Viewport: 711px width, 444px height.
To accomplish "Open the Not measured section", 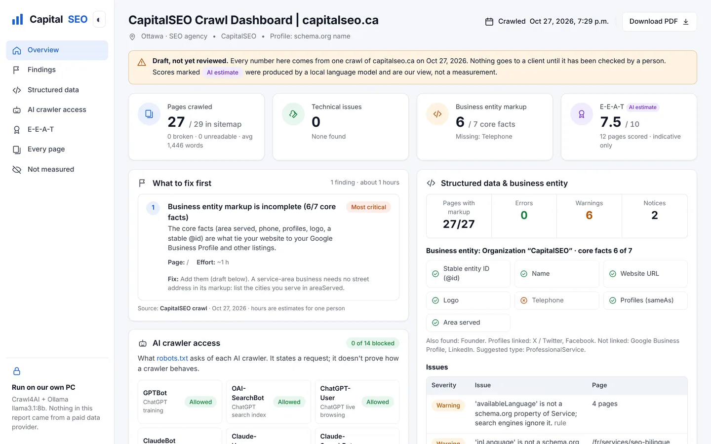I will pos(57,169).
